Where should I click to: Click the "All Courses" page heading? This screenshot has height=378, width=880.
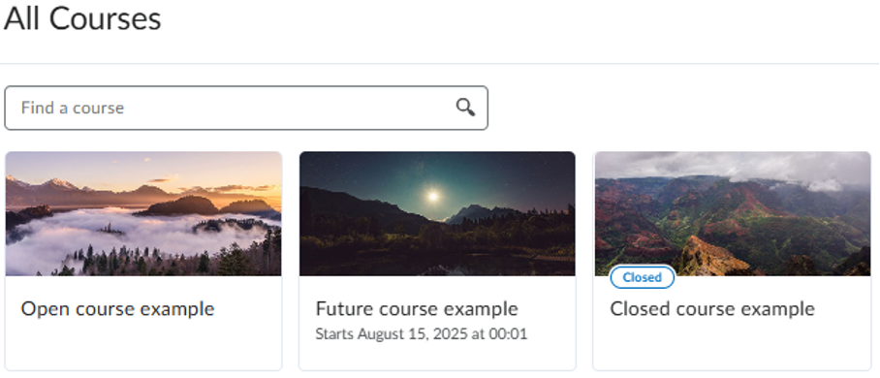tap(82, 18)
